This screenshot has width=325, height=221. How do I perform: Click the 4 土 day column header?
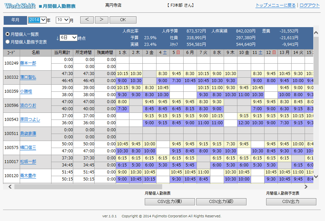(163, 53)
